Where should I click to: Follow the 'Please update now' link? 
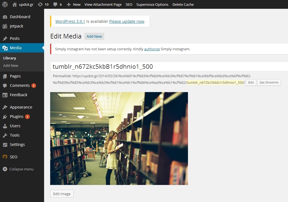click(126, 21)
